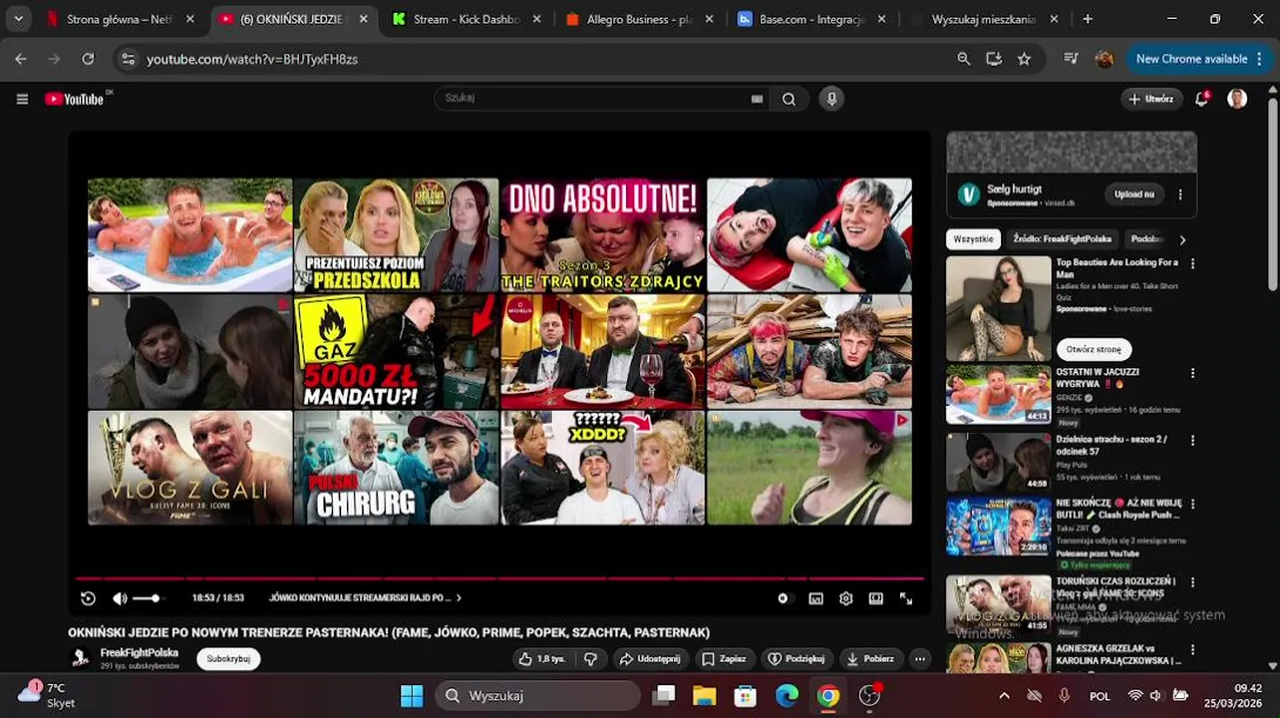Click the YouTube search magnifier button
The height and width of the screenshot is (718, 1280).
(789, 99)
